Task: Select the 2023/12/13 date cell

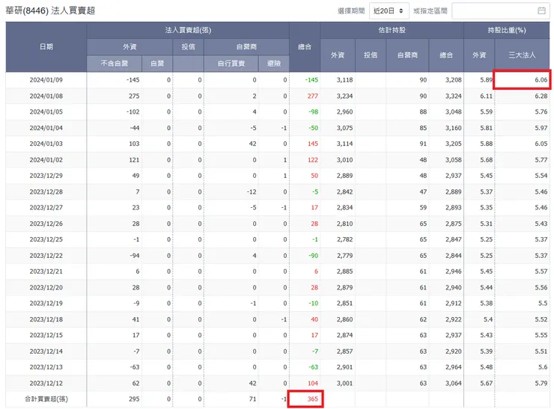Action: 46,367
